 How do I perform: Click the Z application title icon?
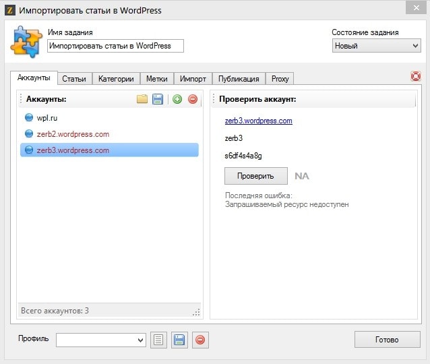click(x=10, y=10)
